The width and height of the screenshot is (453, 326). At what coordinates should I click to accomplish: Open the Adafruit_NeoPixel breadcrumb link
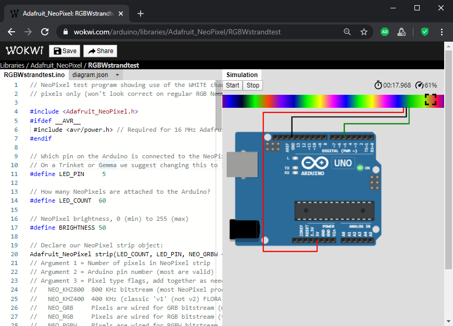pyautogui.click(x=56, y=65)
